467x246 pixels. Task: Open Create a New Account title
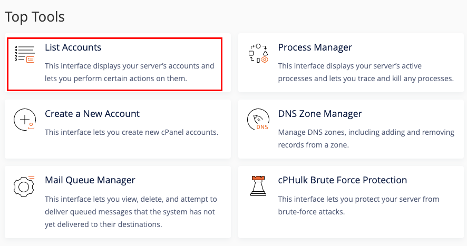(92, 114)
